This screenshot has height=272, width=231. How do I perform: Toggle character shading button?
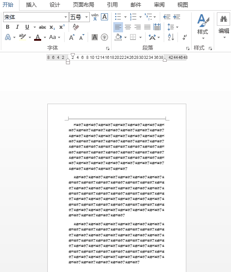95,37
